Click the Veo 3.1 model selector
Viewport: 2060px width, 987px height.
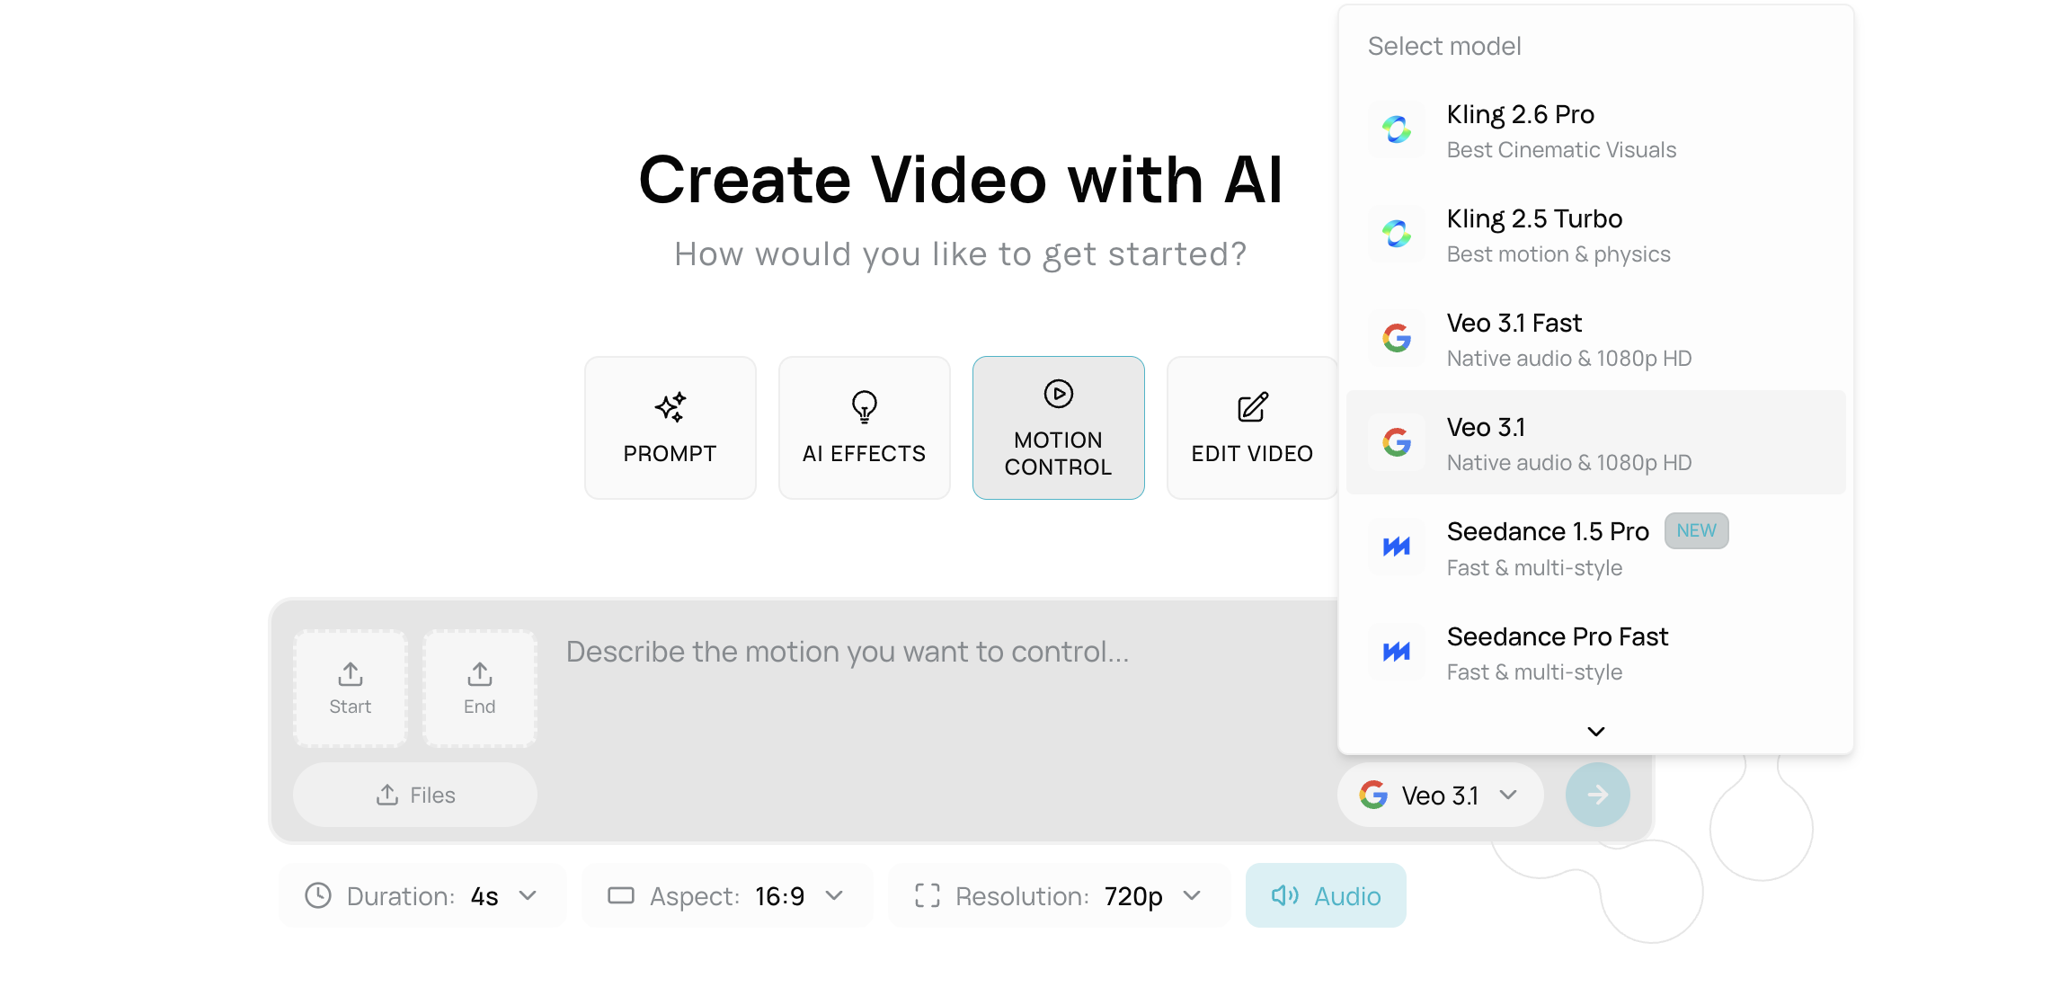[x=1439, y=796]
